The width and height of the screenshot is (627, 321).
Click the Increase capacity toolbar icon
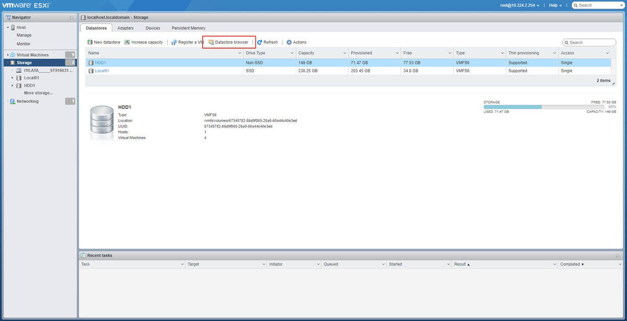tap(127, 42)
